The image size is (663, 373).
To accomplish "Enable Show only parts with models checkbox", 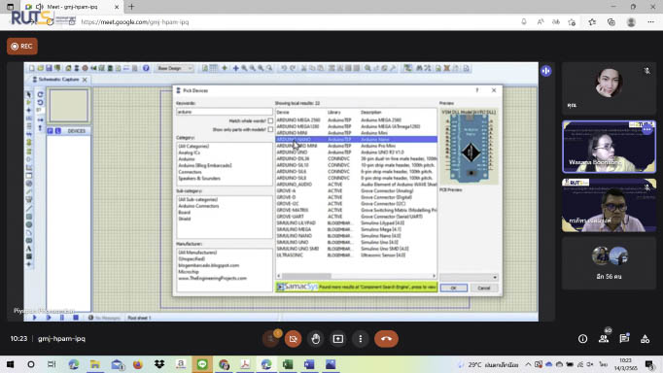I will click(x=270, y=130).
